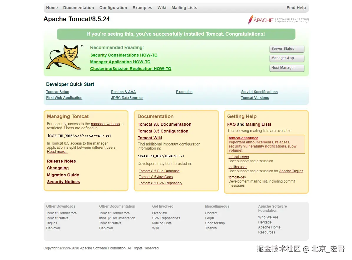Open the Documentation nav item in top bar
The height and width of the screenshot is (260, 352).
(x=79, y=8)
